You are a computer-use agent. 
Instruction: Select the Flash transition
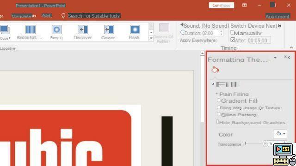(x=135, y=32)
